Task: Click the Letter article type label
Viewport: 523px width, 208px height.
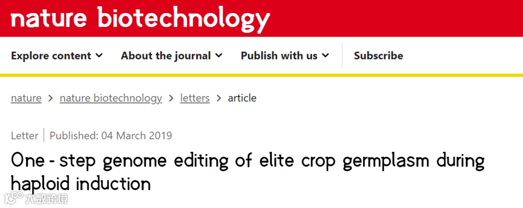Action: pyautogui.click(x=24, y=135)
